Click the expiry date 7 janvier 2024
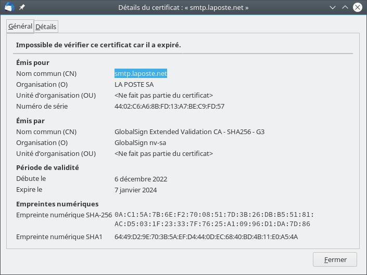 coord(135,190)
